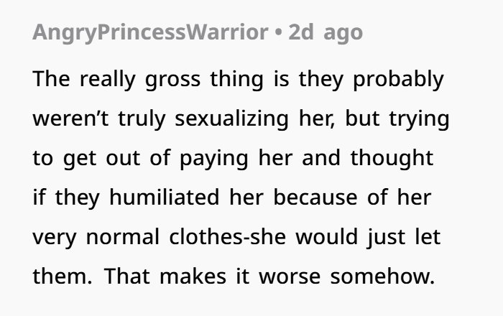The image size is (503, 316).
Task: Click the word "normal" in the fifth line
Action: [123, 237]
